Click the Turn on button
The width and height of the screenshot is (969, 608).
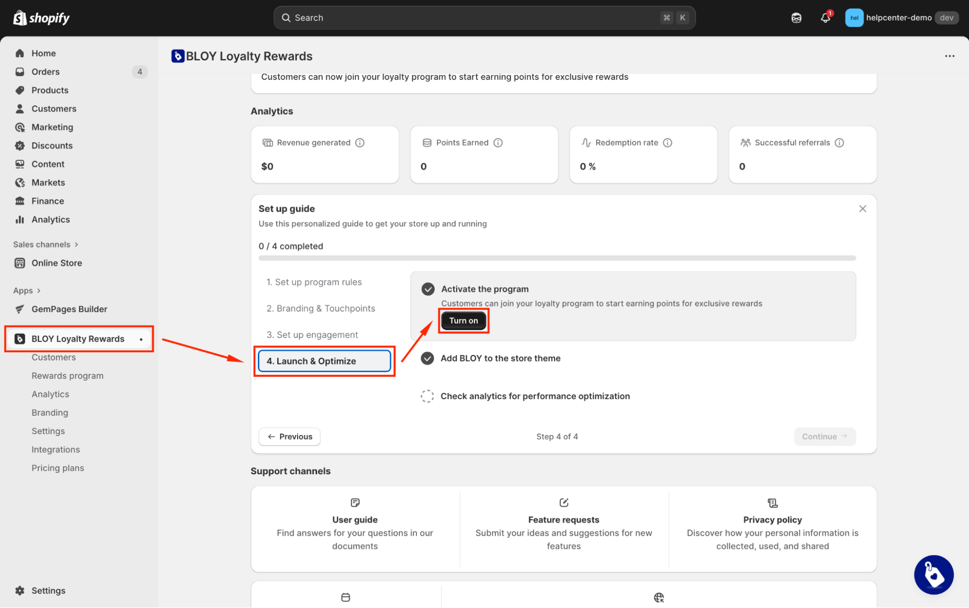click(463, 321)
